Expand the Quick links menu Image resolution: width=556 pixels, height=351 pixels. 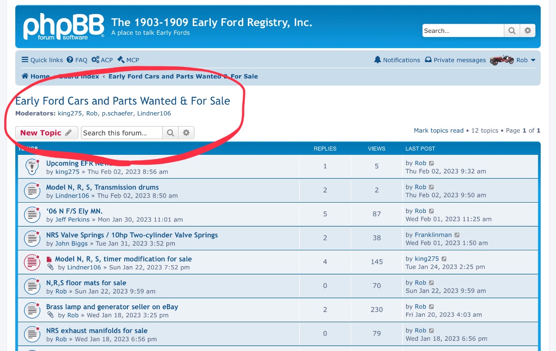pos(42,60)
